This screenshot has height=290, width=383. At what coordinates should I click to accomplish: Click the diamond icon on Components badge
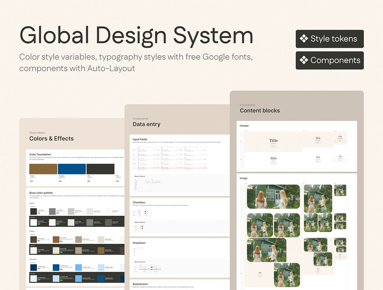click(304, 60)
